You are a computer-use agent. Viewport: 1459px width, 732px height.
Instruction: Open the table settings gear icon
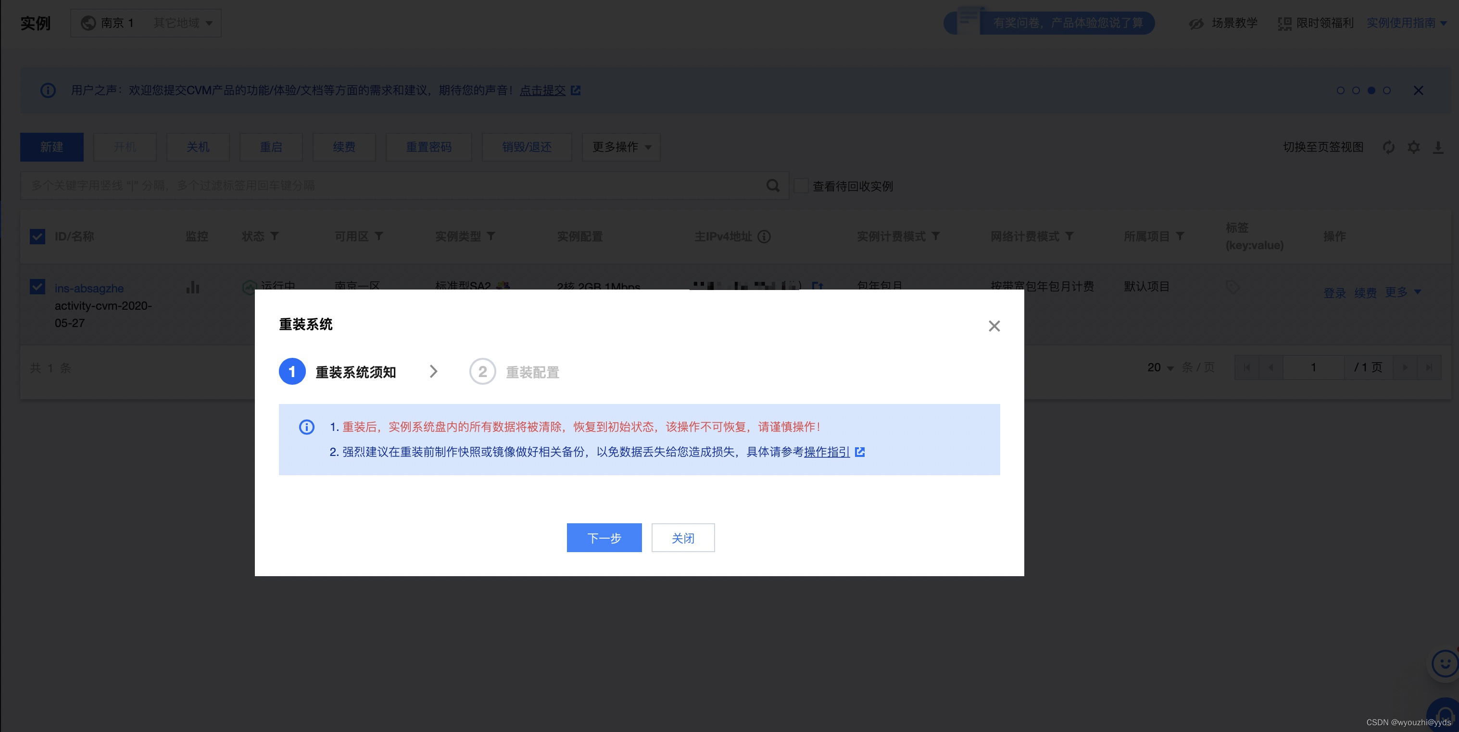1414,147
